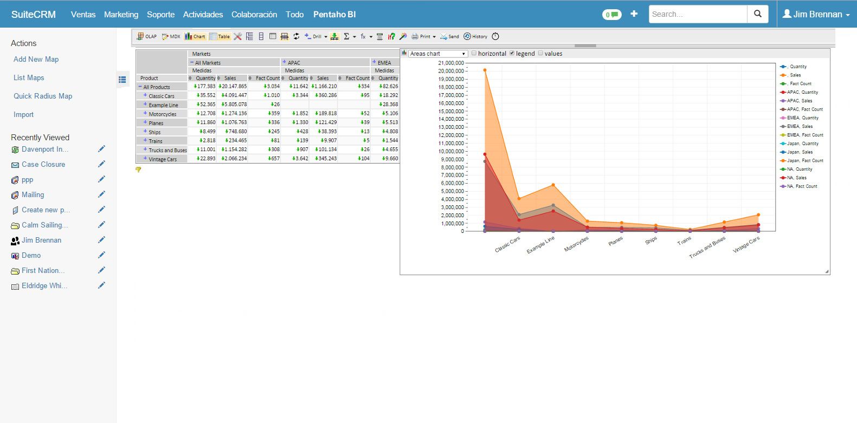Open the Ventas menu

coord(83,14)
